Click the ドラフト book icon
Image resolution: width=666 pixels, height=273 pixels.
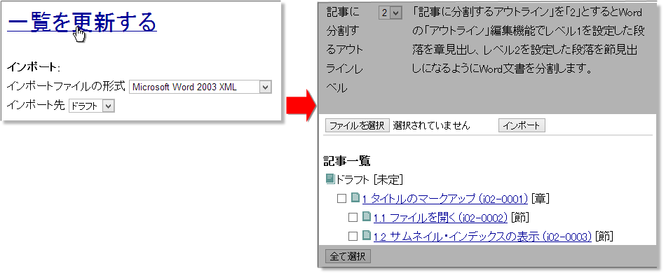330,179
